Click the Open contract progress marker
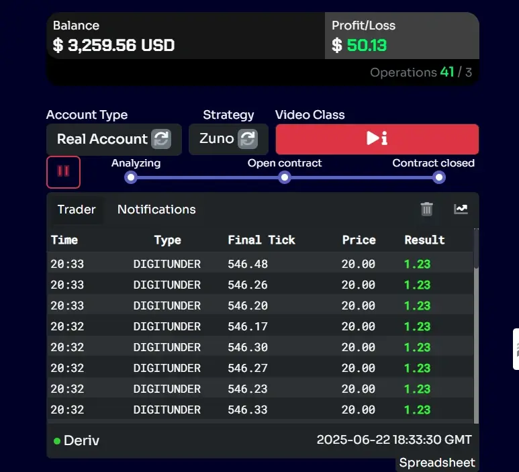 (285, 177)
